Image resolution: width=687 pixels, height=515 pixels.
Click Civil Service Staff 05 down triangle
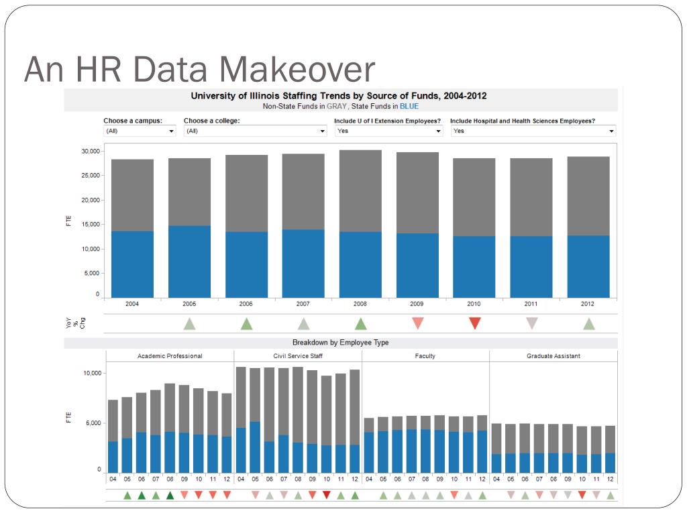click(256, 495)
